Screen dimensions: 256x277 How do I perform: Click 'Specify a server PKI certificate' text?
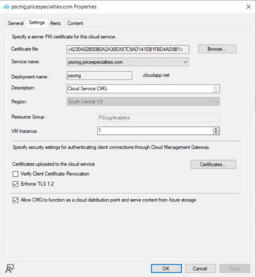coord(64,37)
